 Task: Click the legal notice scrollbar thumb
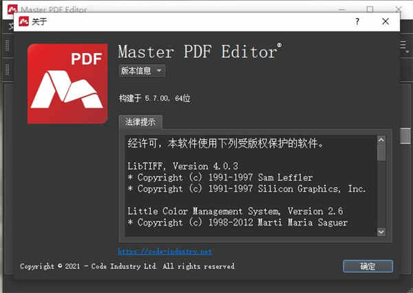pos(381,152)
